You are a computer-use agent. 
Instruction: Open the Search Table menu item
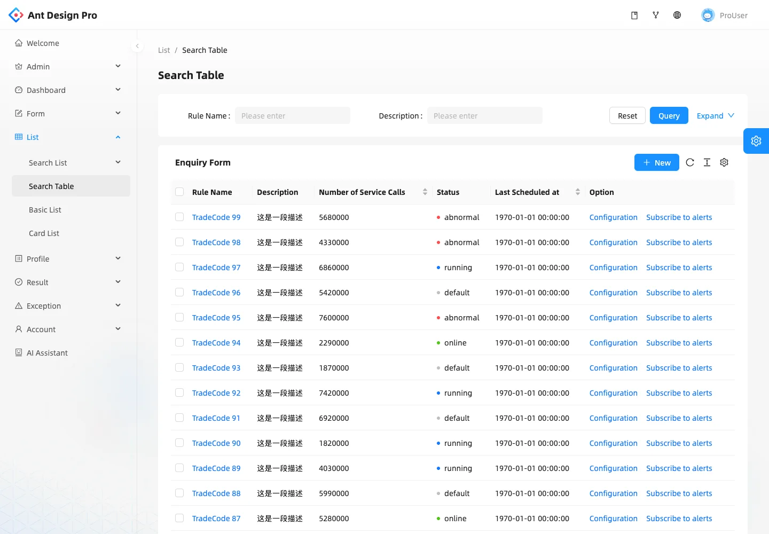pyautogui.click(x=71, y=186)
